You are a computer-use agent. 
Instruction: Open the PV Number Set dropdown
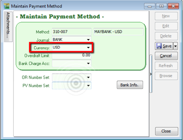88,85
